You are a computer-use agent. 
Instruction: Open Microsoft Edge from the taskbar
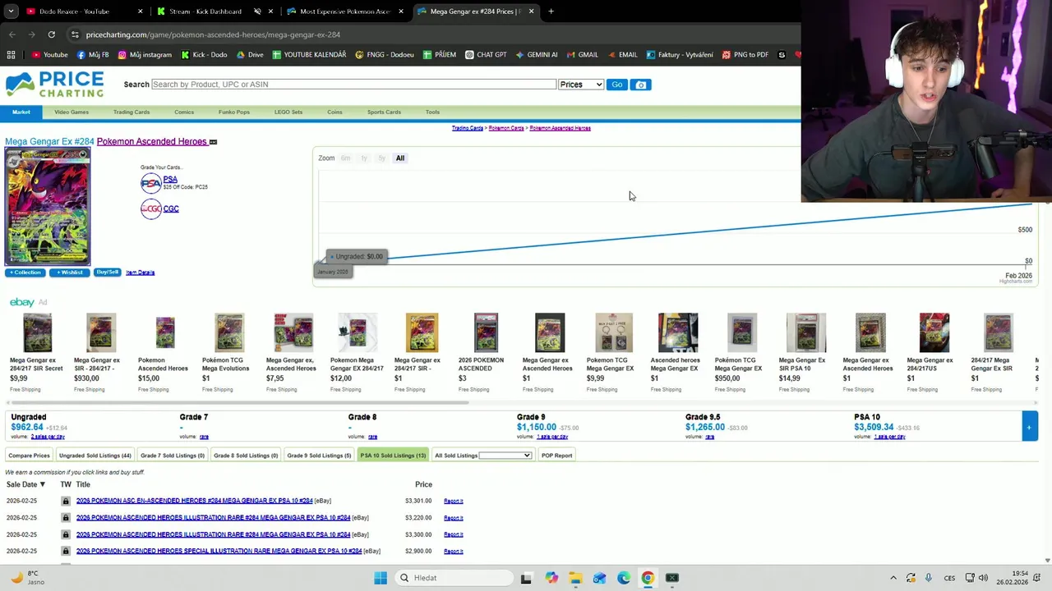click(624, 578)
